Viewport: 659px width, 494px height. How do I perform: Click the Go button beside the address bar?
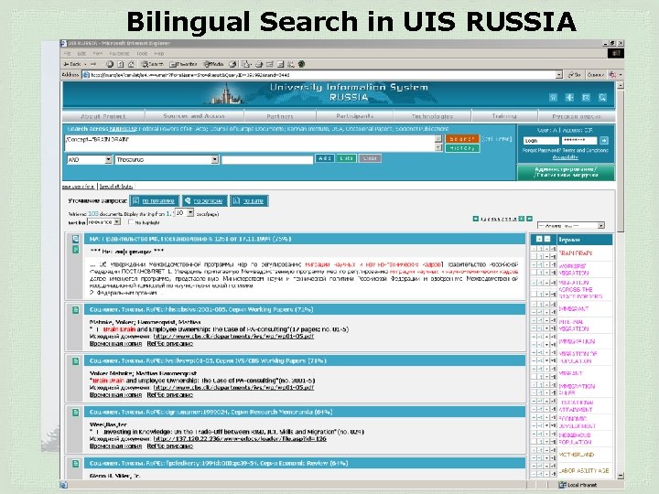[574, 75]
